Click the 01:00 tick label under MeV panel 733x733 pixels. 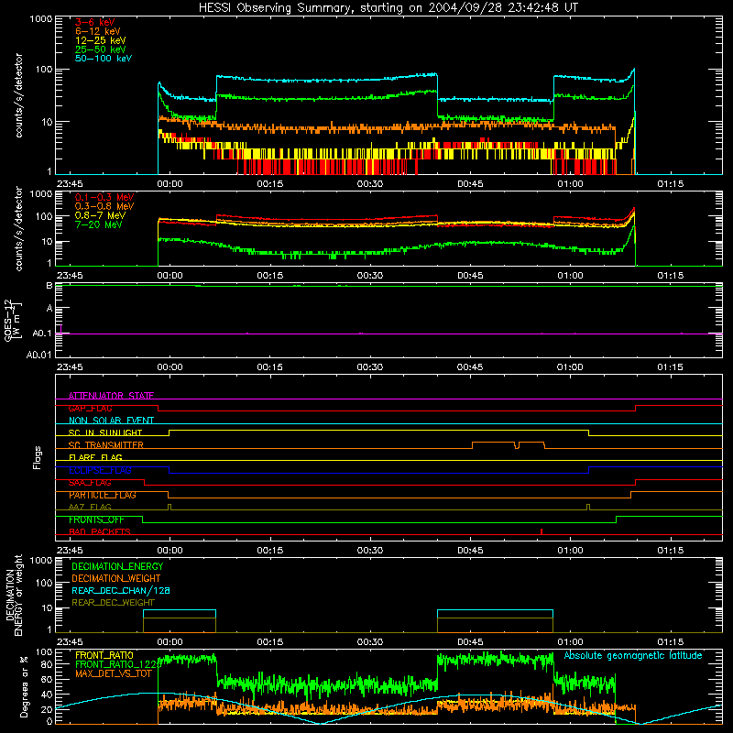[570, 276]
